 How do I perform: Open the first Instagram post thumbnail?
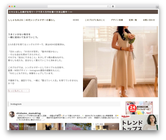click(23, 126)
